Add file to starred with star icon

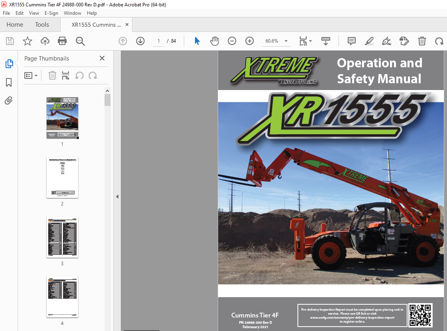[x=28, y=41]
